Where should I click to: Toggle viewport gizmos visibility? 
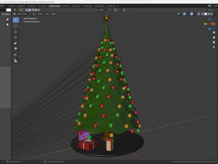(x=184, y=14)
